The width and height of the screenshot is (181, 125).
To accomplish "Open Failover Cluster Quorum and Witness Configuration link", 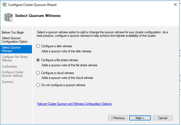I will coord(74,104).
